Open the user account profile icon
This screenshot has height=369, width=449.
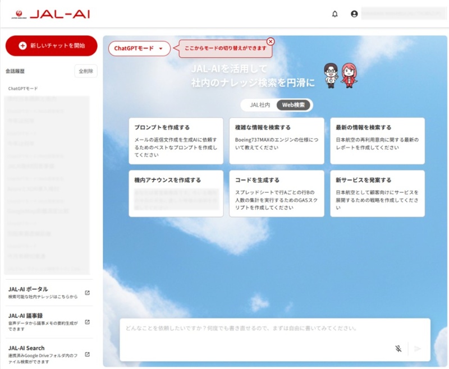coord(354,14)
